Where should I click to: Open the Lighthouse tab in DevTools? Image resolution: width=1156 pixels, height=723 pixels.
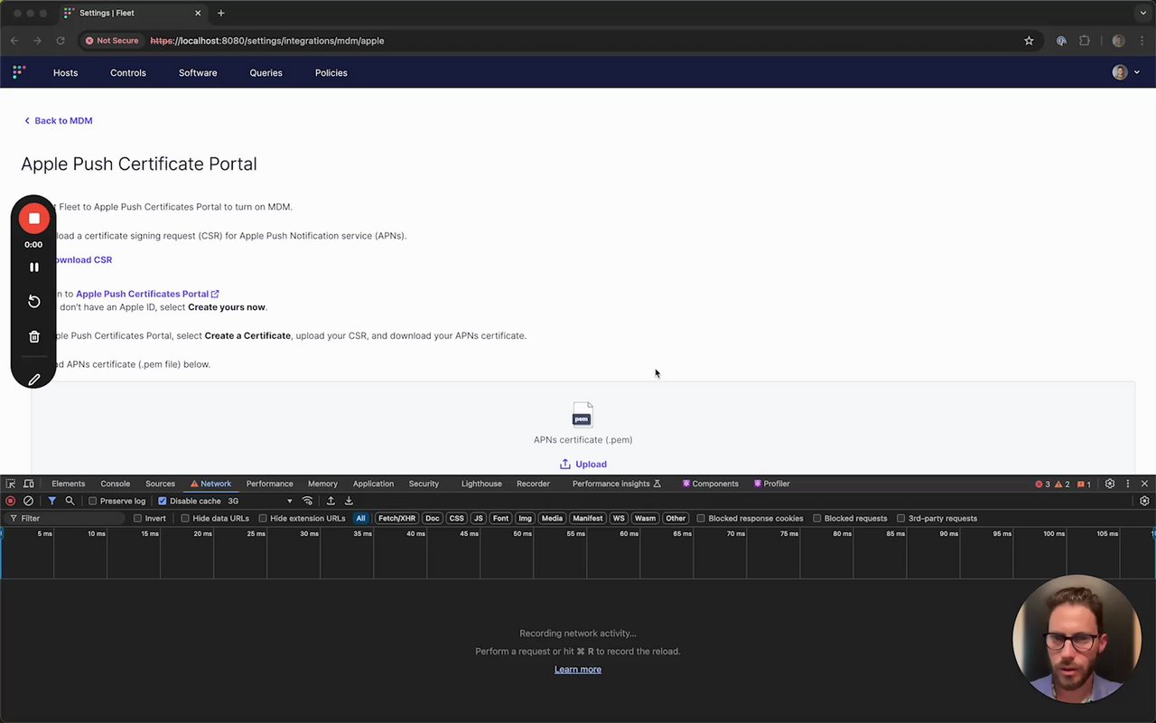[x=481, y=484]
